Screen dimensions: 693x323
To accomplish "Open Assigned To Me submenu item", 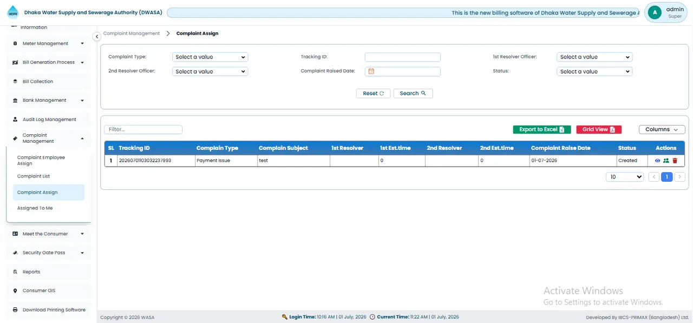I will [x=48, y=208].
